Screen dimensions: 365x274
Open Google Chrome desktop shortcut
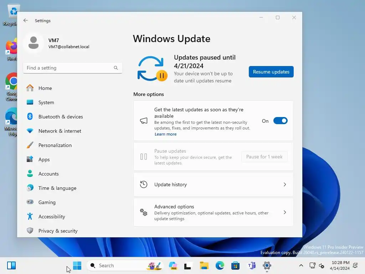pos(11,87)
